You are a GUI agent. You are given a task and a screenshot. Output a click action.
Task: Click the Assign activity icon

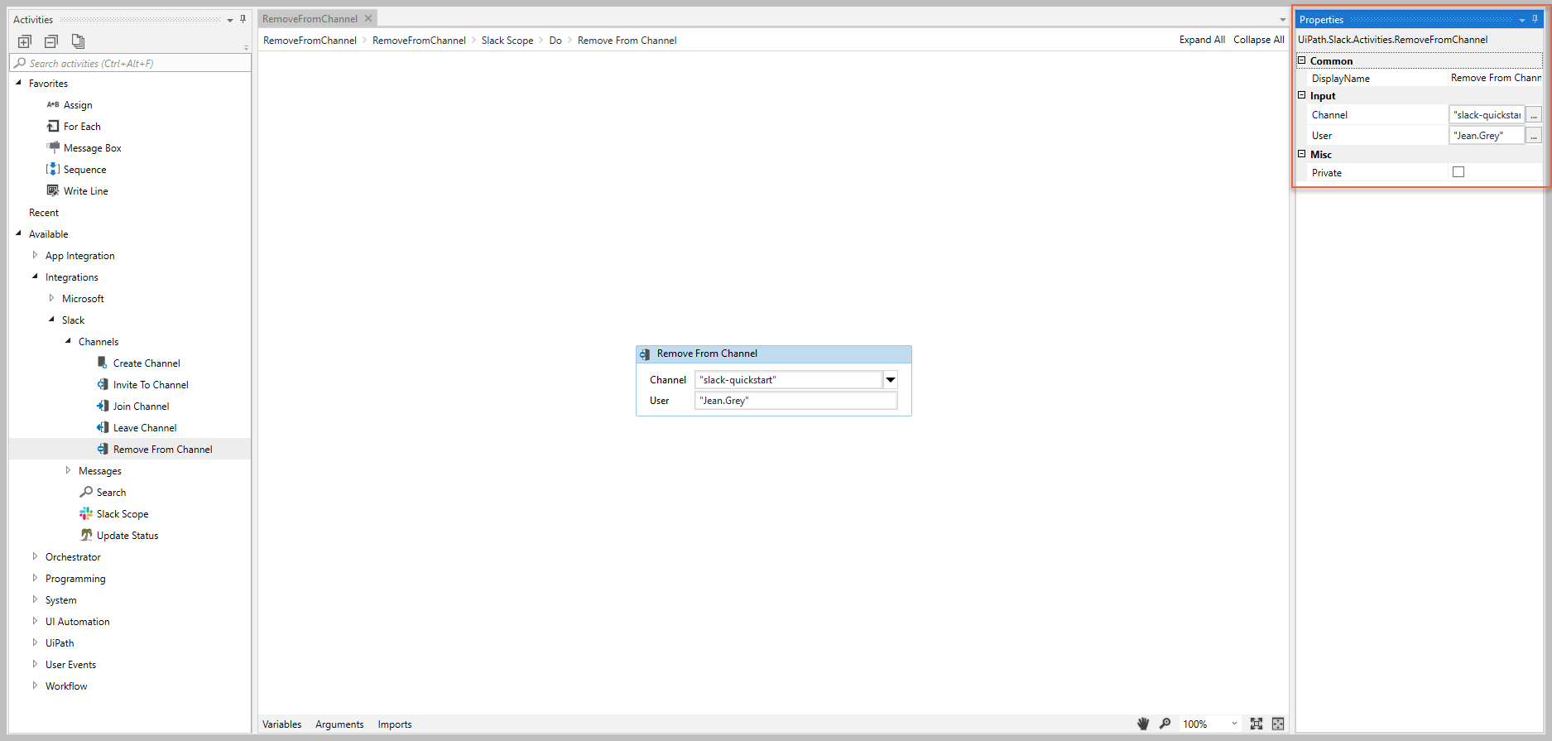click(53, 104)
